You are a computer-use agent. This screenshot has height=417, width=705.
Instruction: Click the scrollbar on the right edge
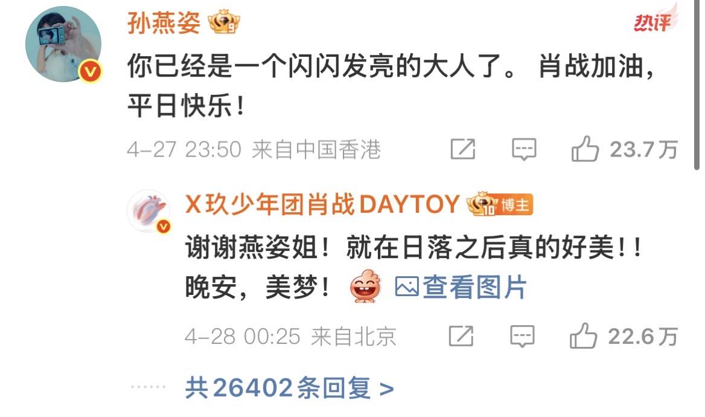697,85
